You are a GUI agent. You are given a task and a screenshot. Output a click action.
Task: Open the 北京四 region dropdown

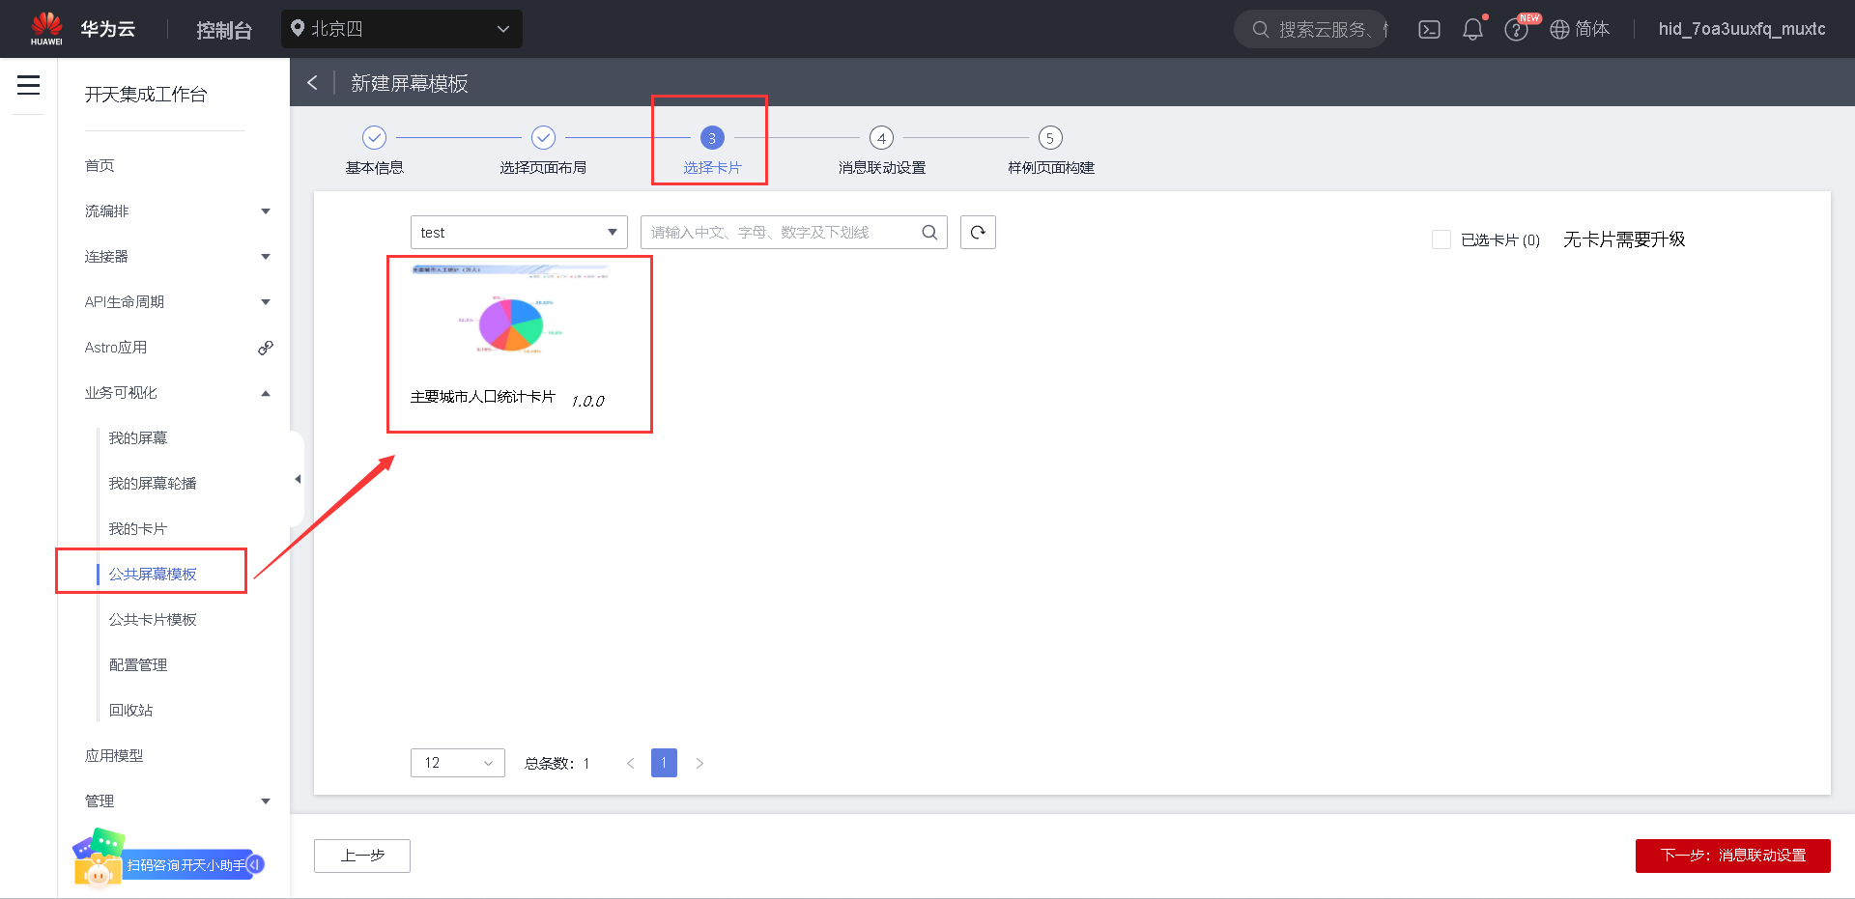coord(402,29)
